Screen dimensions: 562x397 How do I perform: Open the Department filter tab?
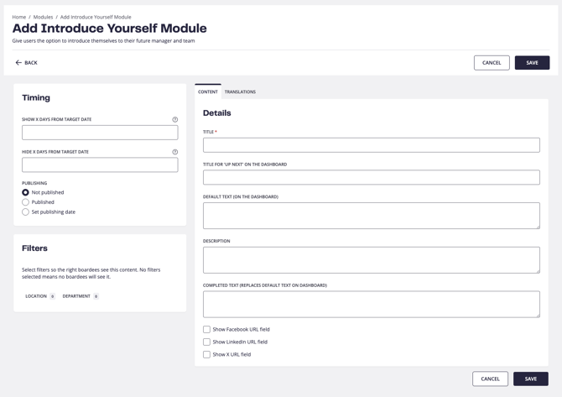81,296
